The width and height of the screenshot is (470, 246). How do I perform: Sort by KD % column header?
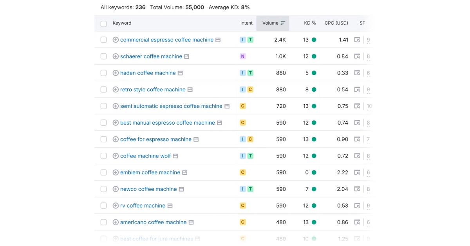tap(310, 23)
